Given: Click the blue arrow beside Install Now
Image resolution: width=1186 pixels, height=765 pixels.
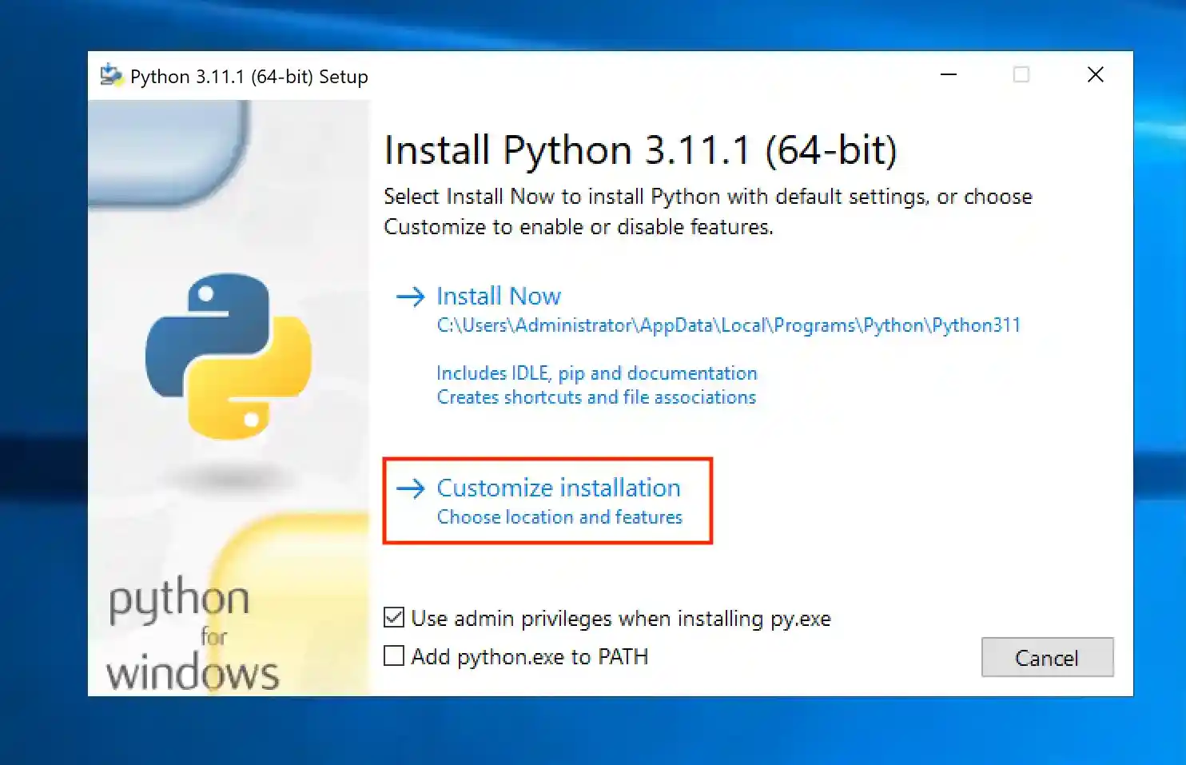Looking at the screenshot, I should (x=410, y=297).
